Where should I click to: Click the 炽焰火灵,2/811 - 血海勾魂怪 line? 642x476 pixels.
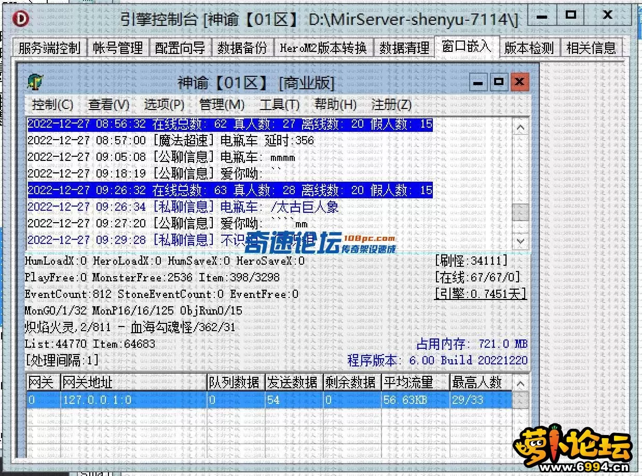click(x=130, y=328)
